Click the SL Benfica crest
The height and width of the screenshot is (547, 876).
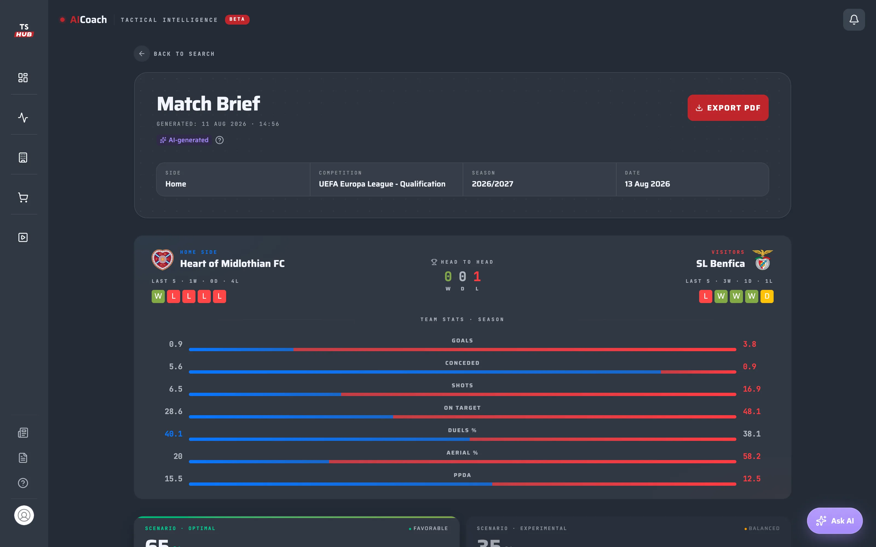[x=762, y=259]
